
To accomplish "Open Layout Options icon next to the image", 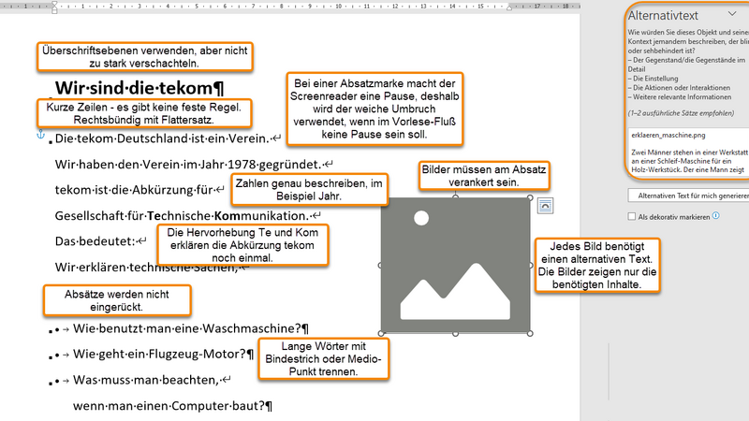I will tap(547, 205).
